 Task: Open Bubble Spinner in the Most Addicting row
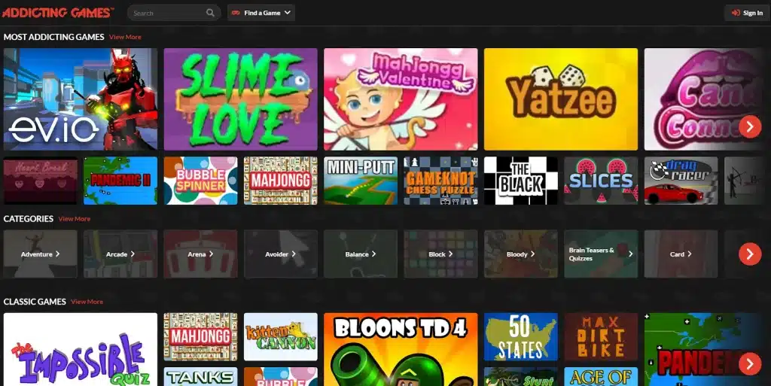point(200,181)
